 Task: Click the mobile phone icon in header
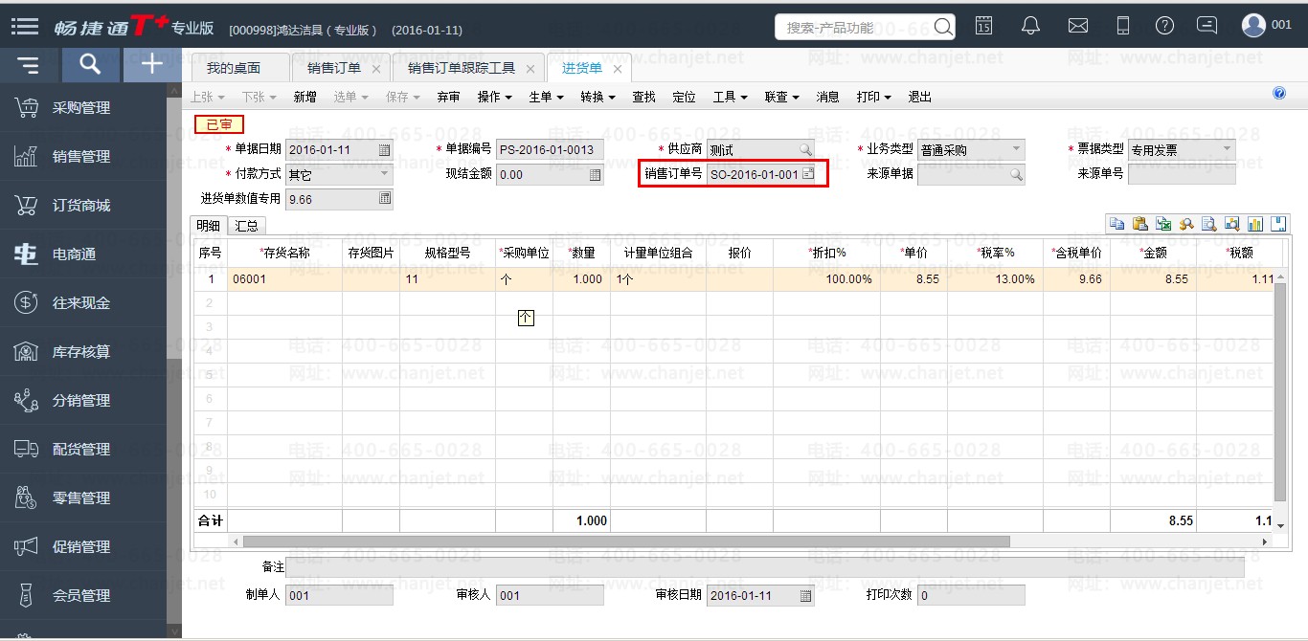click(1123, 26)
